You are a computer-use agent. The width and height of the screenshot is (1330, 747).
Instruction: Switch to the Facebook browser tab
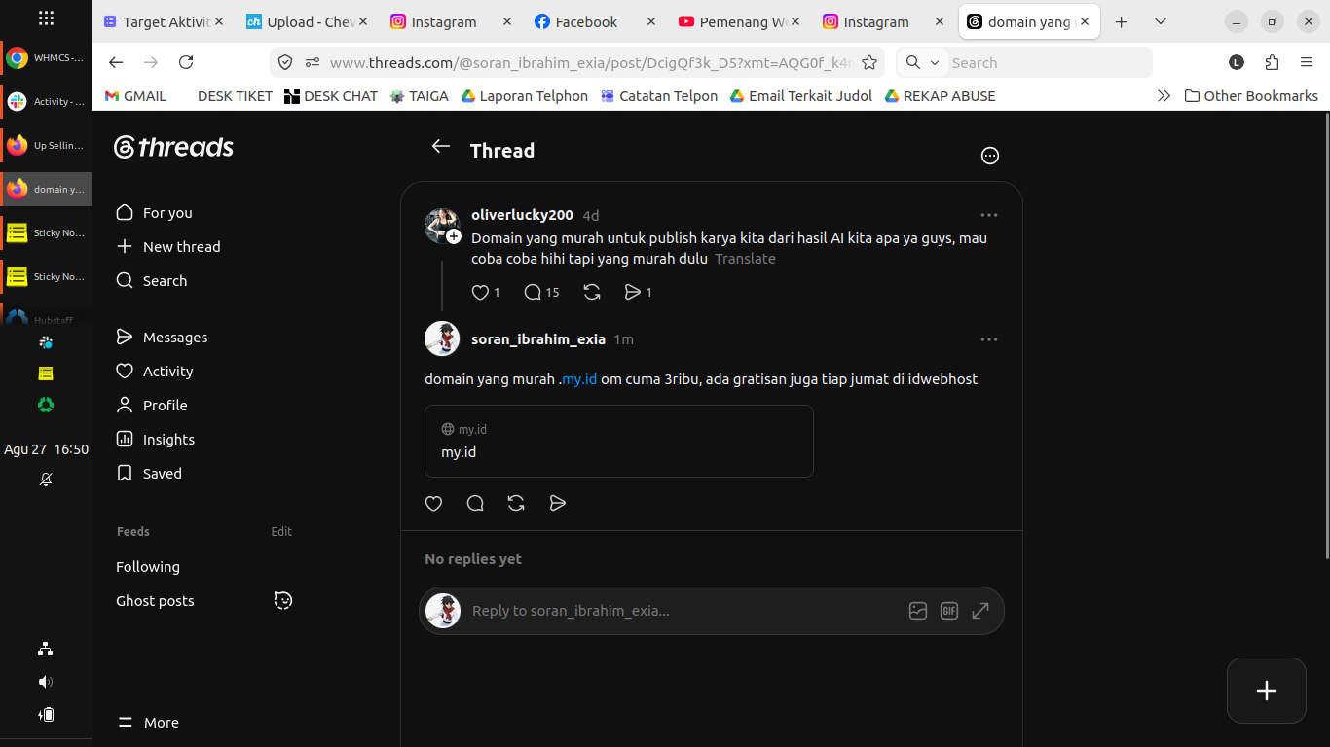coord(588,21)
